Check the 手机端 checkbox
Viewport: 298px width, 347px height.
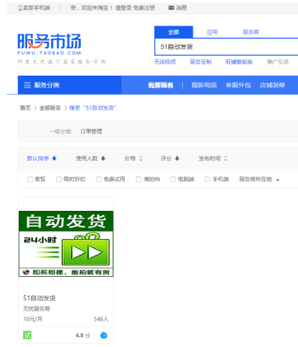[207, 180]
